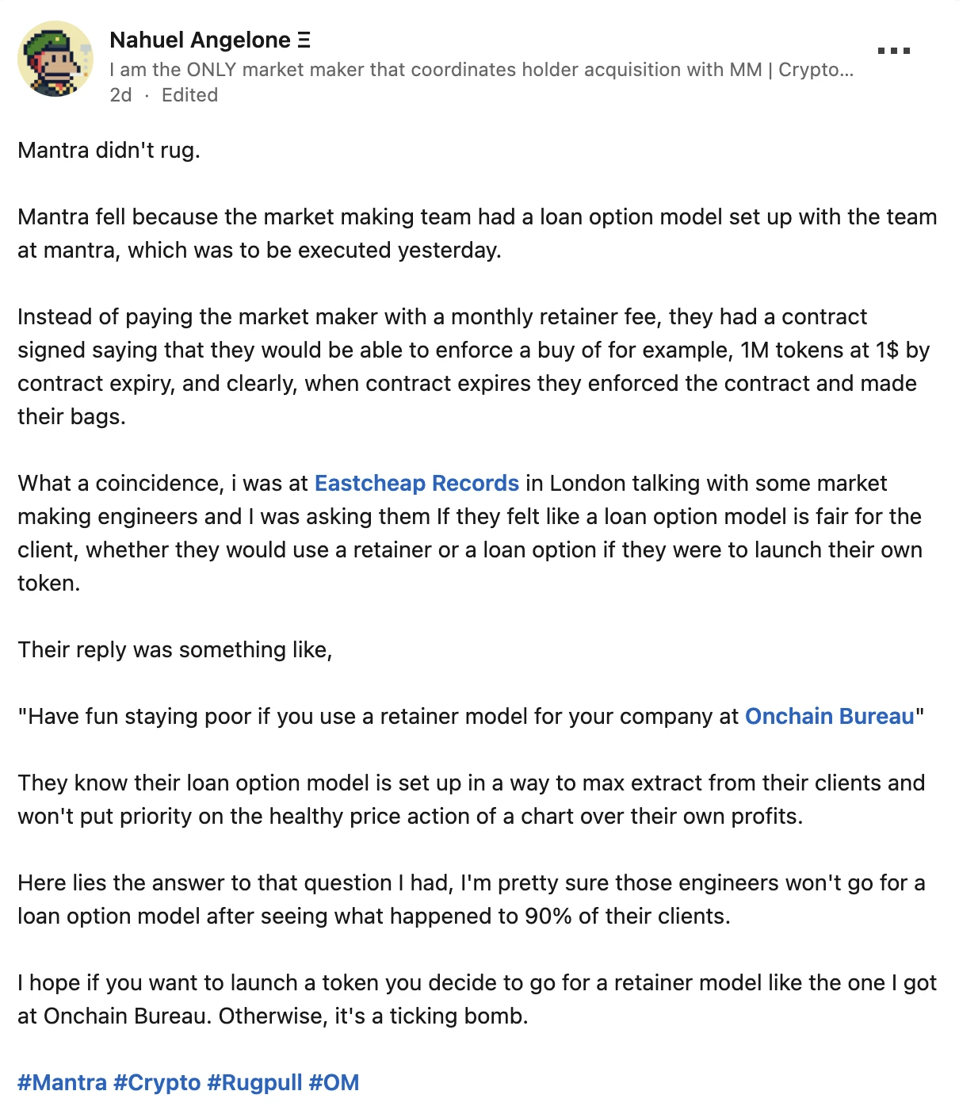Open the Onchain Bureau company link
This screenshot has height=1110, width=959.
[830, 717]
